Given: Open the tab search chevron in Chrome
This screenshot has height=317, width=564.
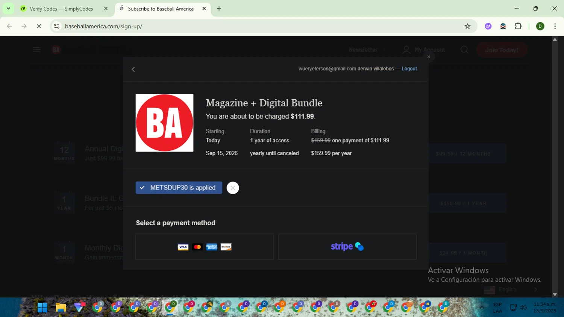Looking at the screenshot, I should (x=8, y=8).
